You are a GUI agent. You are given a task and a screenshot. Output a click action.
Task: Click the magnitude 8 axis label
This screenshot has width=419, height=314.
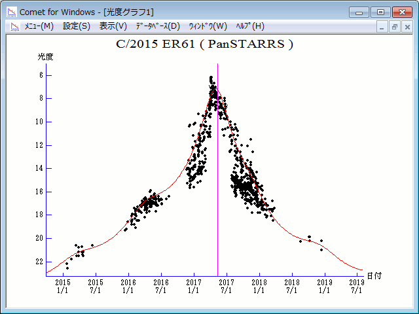pyautogui.click(x=41, y=98)
